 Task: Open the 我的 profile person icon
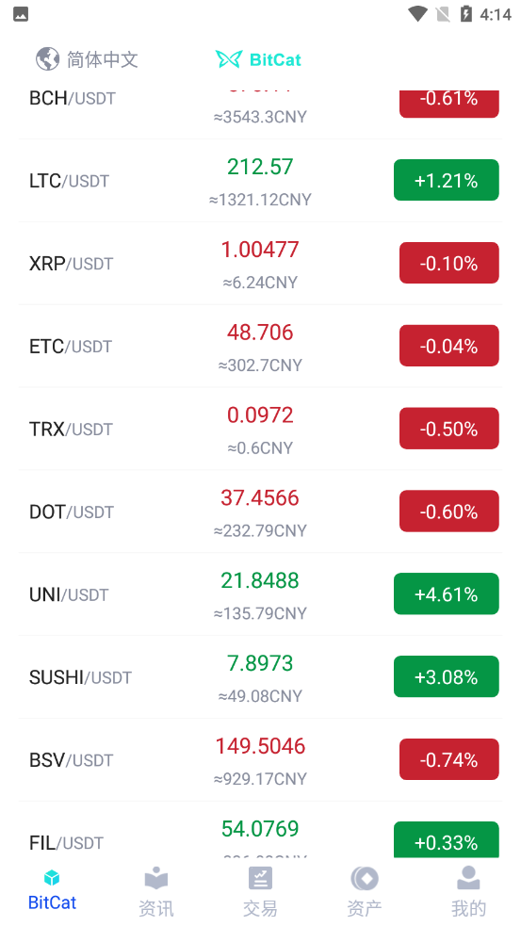(x=468, y=878)
